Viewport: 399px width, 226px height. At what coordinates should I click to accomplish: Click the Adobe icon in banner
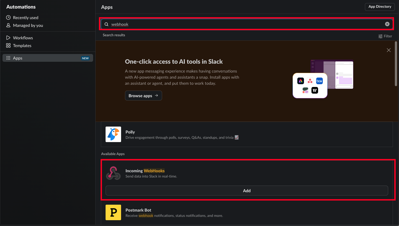(x=301, y=81)
